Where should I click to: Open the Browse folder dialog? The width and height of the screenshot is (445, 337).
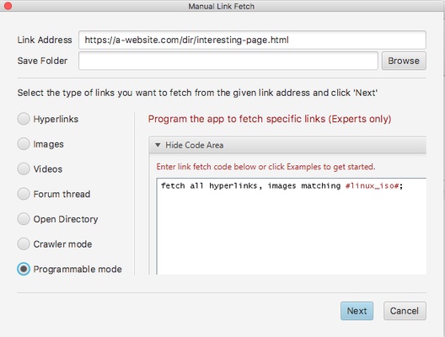[x=404, y=61]
